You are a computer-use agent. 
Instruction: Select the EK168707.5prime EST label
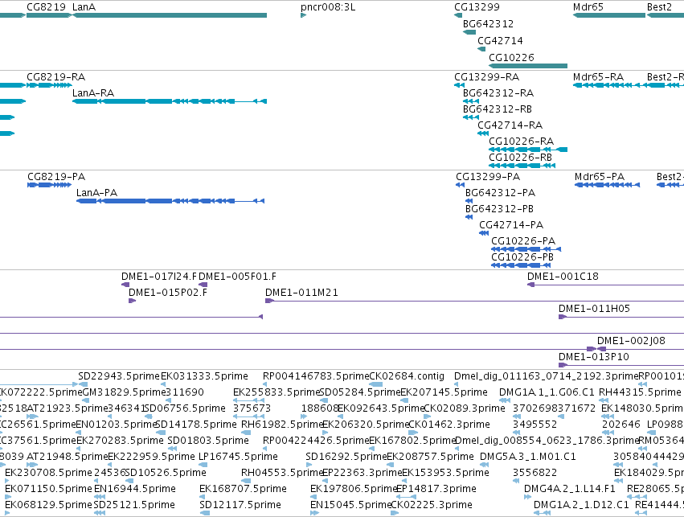[x=243, y=489]
